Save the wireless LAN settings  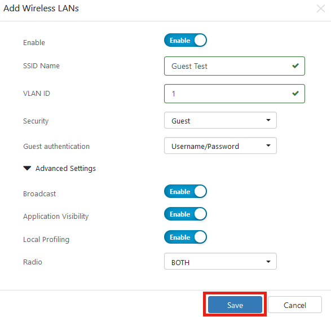pyautogui.click(x=235, y=305)
